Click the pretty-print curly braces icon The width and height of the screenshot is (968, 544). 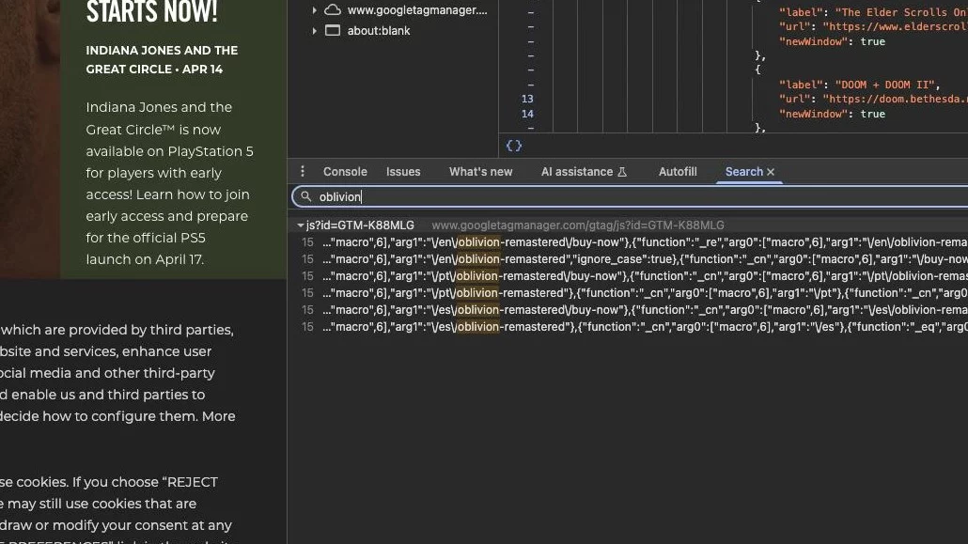click(514, 146)
